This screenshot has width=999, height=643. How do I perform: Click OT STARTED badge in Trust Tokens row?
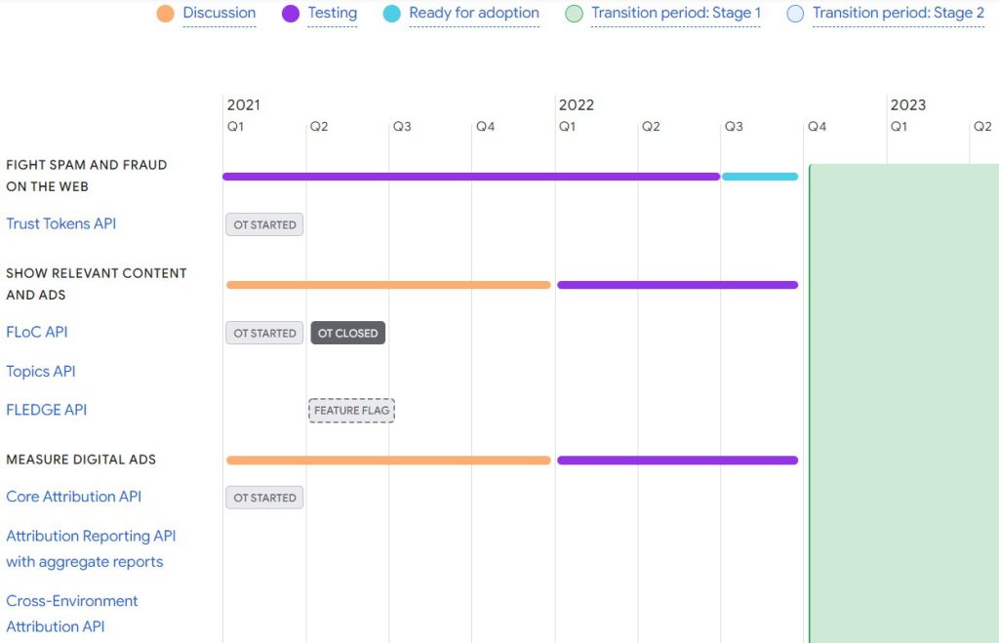(264, 224)
